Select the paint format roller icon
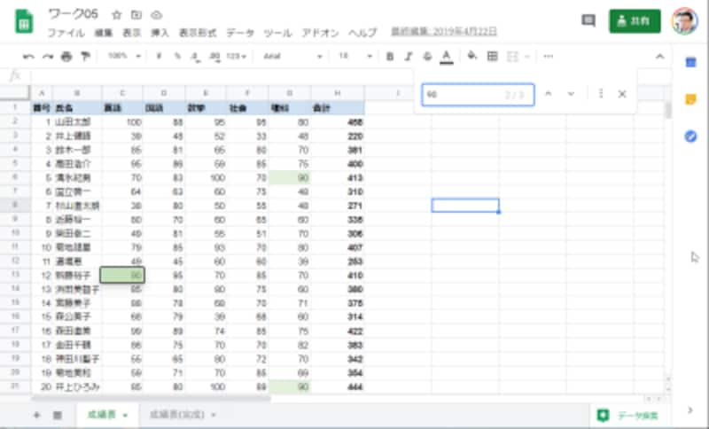 [85, 56]
